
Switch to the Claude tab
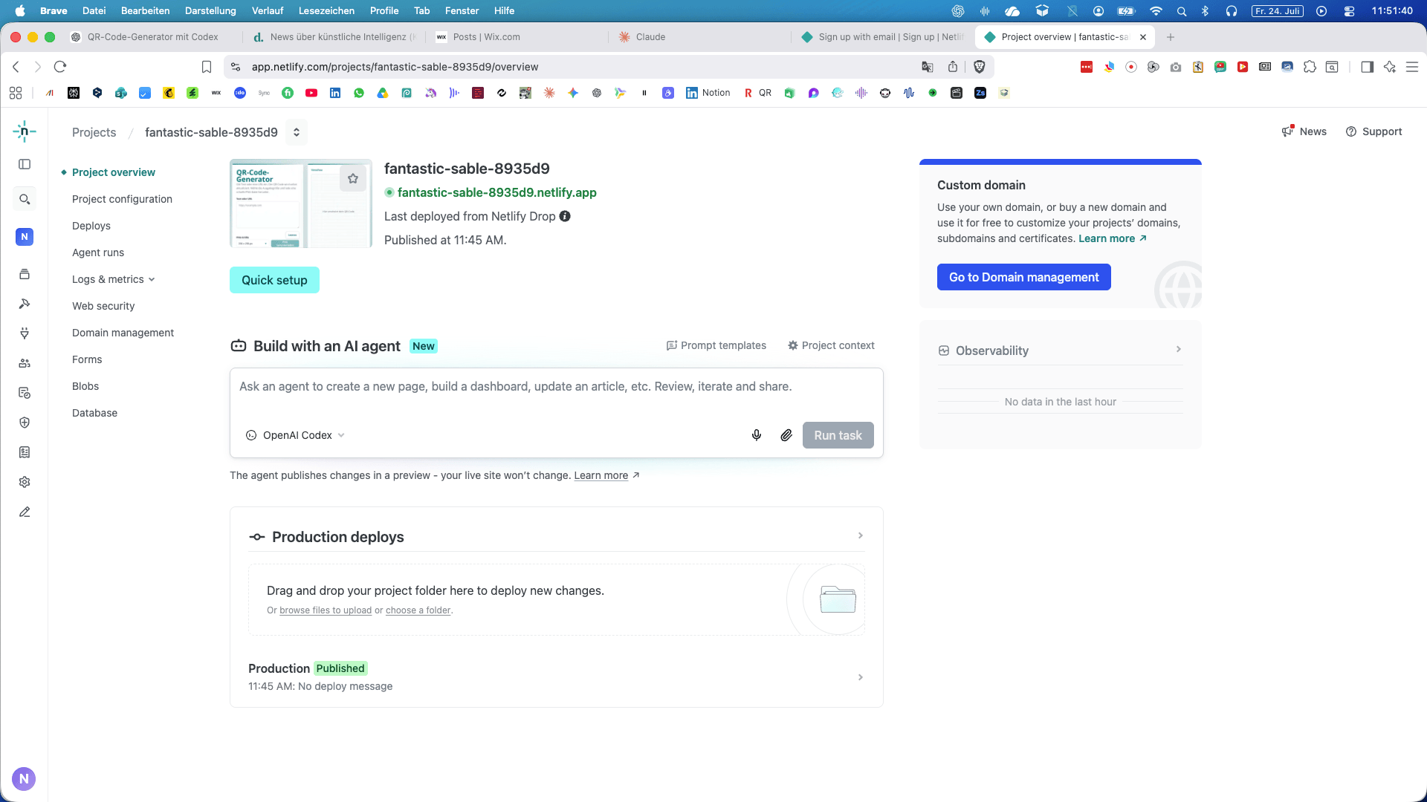point(699,37)
